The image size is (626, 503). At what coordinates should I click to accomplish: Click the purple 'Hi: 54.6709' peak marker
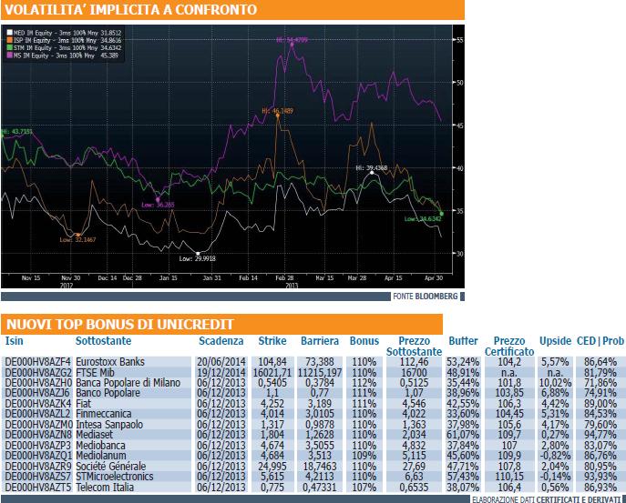292,45
